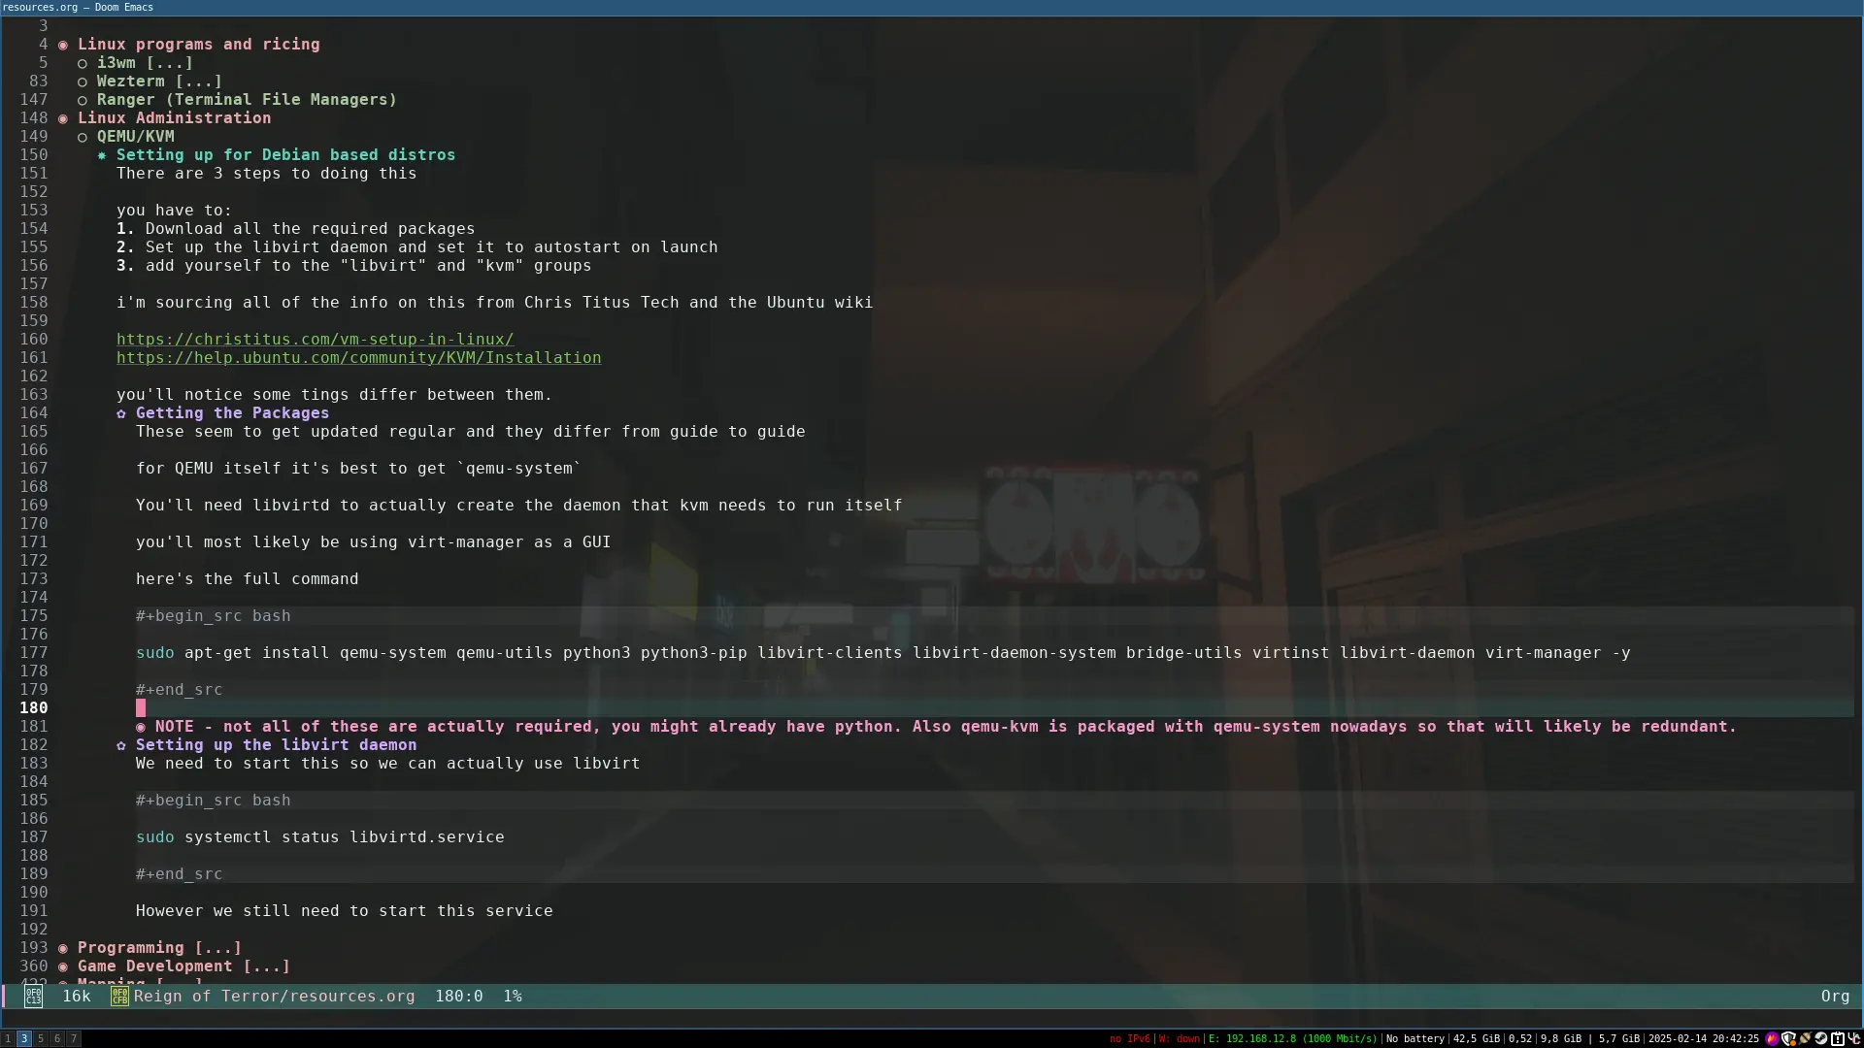Expand the folded i3wm [...] heading
Screen dimensions: 1864x1048
pos(145,63)
